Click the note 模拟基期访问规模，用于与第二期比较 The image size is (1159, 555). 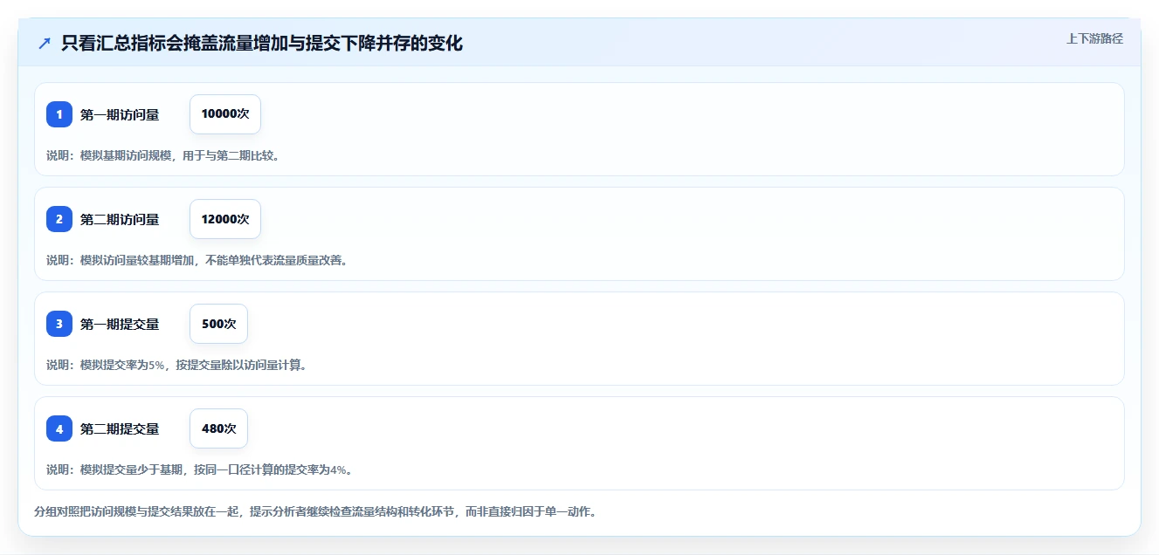[162, 155]
